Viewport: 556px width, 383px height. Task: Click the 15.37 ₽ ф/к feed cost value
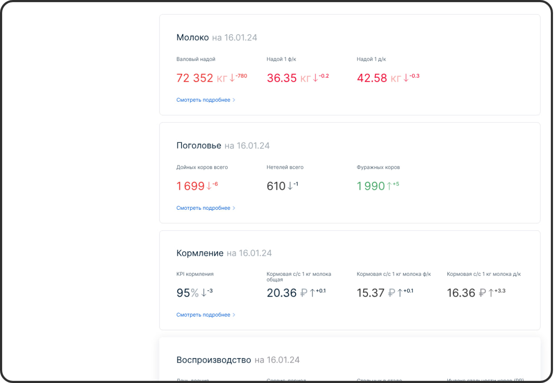point(371,293)
